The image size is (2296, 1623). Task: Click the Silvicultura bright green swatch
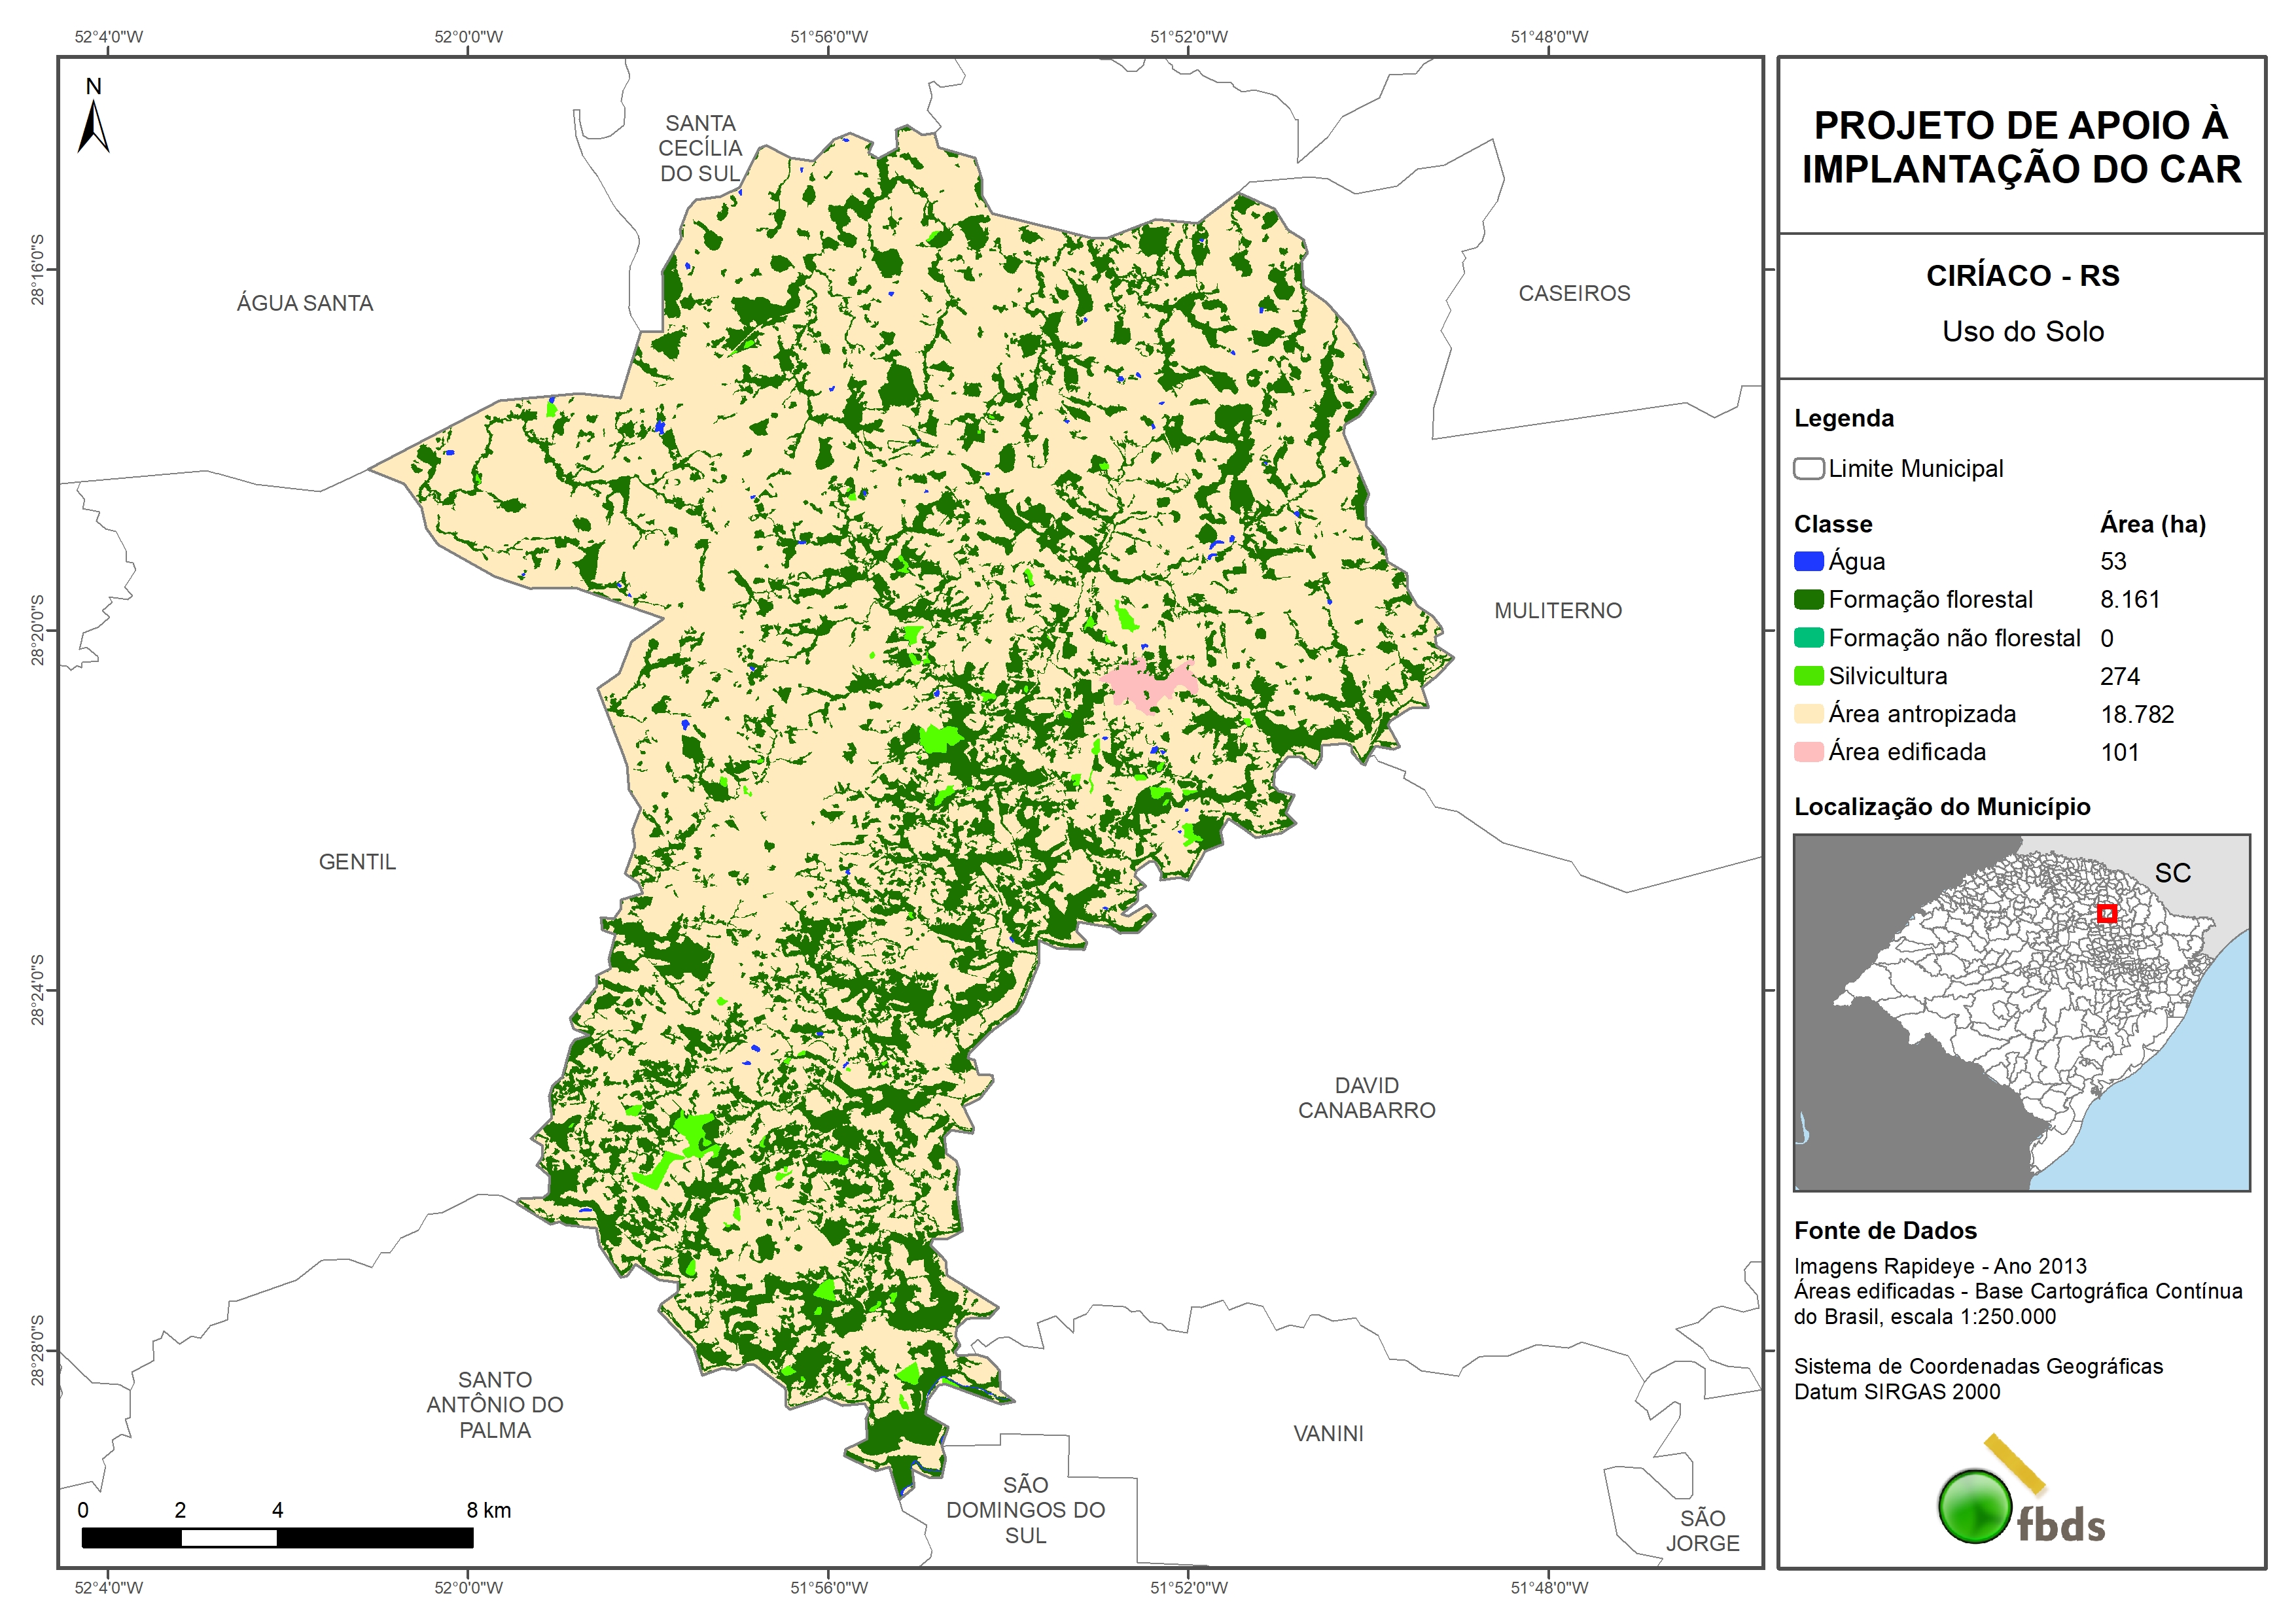click(x=1808, y=676)
